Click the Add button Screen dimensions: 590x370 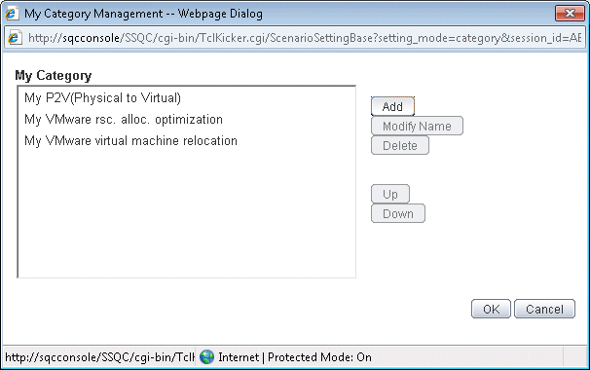tap(392, 106)
